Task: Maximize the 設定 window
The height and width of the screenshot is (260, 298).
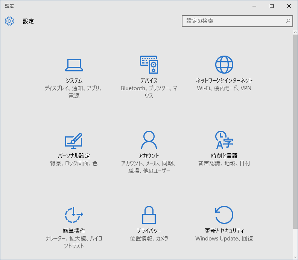Action: [272, 6]
